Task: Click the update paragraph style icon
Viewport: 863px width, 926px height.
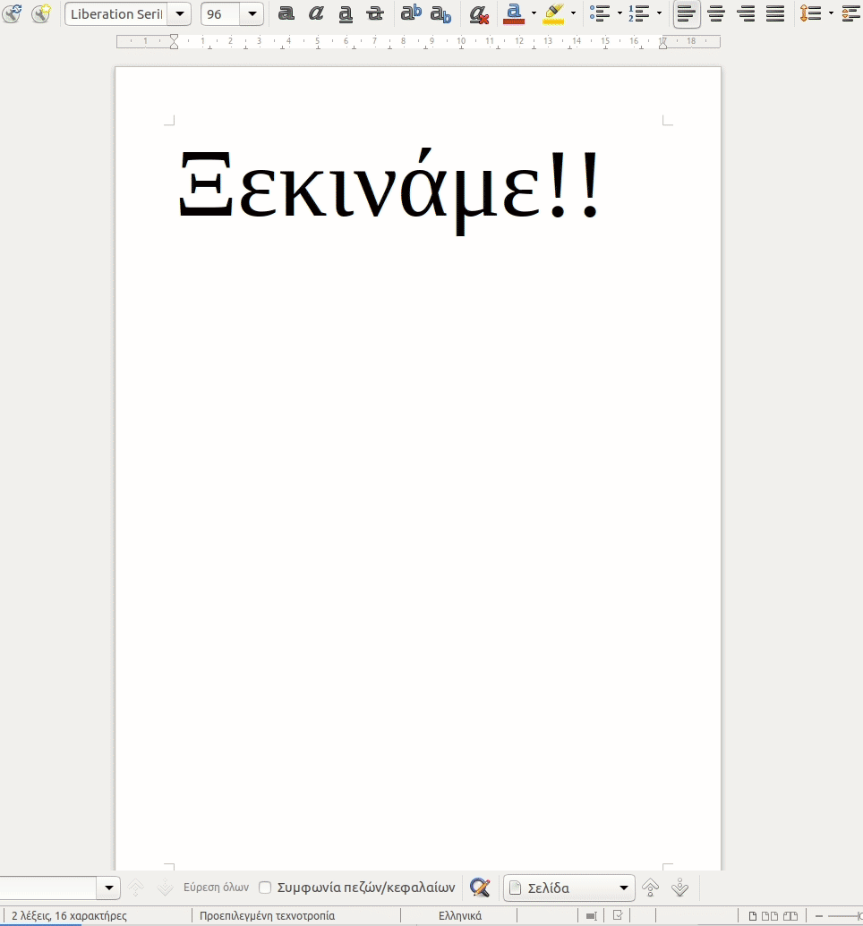Action: coord(12,13)
